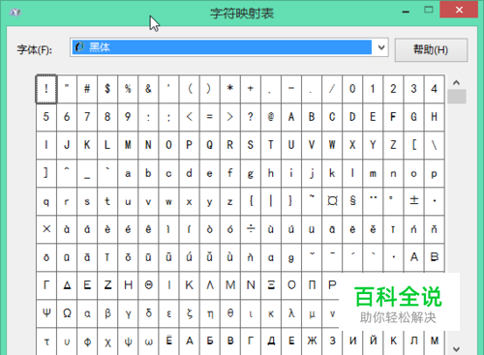Choose the ± plus-minus sign cell
The height and width of the screenshot is (355, 484).
(x=413, y=201)
